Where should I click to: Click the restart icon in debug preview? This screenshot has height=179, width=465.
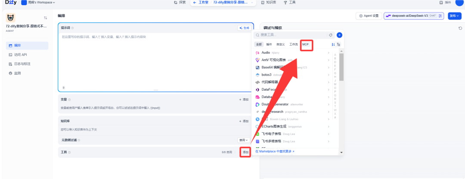coord(460,28)
